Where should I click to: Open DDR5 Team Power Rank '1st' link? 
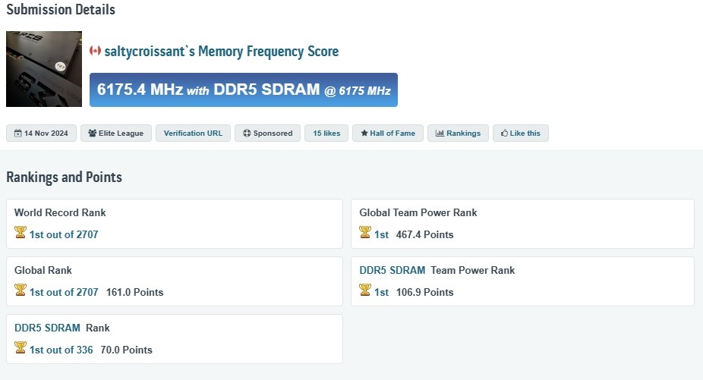coord(382,292)
